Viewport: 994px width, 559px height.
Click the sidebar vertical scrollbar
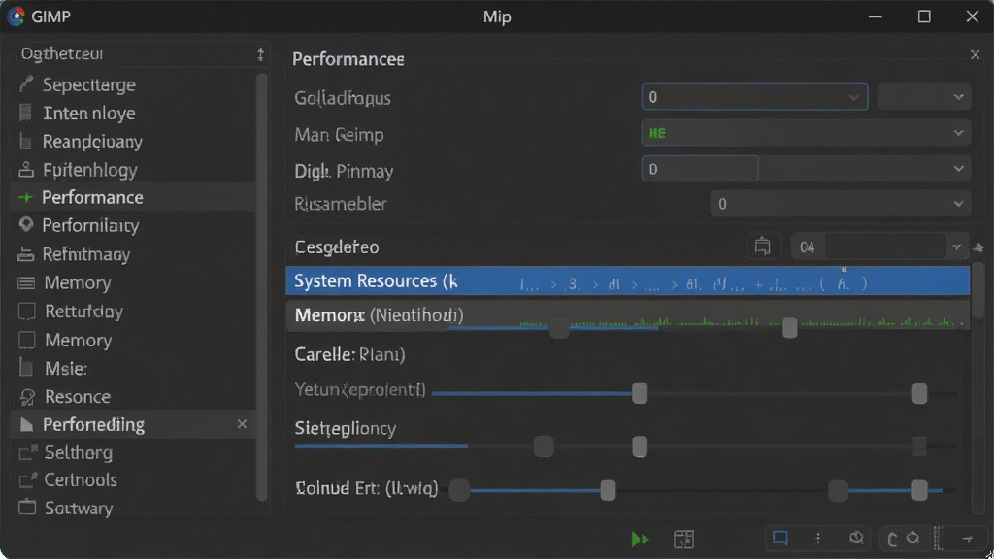[262, 286]
